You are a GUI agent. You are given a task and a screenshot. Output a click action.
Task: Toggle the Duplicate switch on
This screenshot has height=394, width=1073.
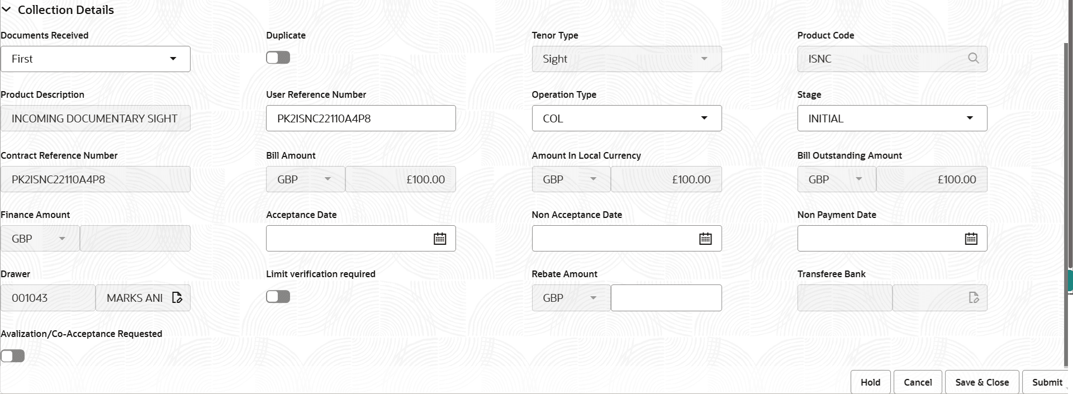(278, 57)
